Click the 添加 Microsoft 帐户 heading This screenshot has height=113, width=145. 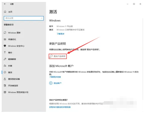pos(61,66)
